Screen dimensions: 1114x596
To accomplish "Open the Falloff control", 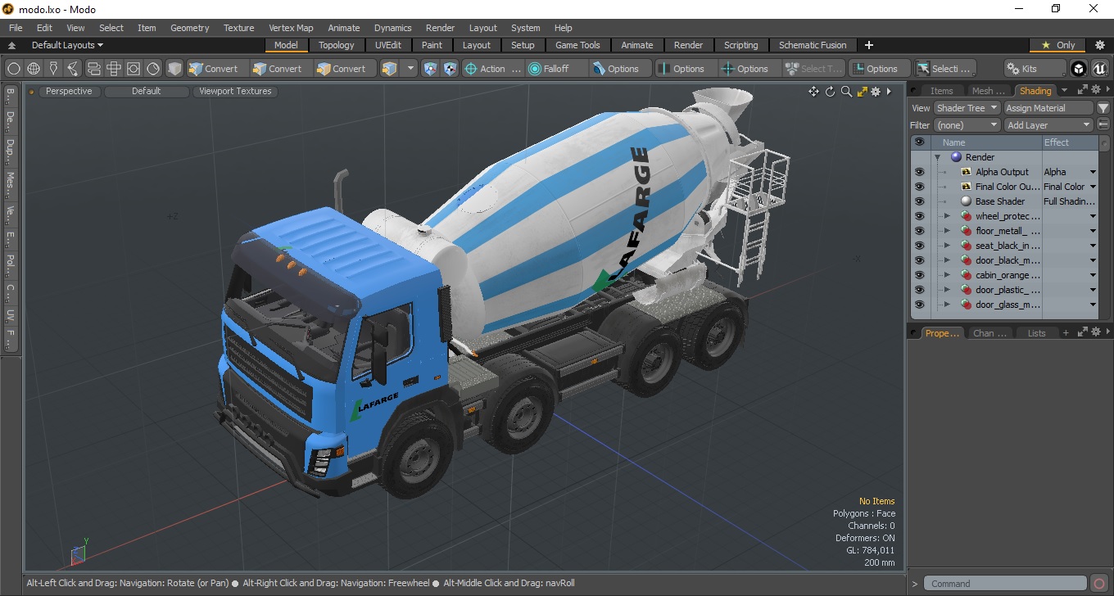I will (557, 69).
